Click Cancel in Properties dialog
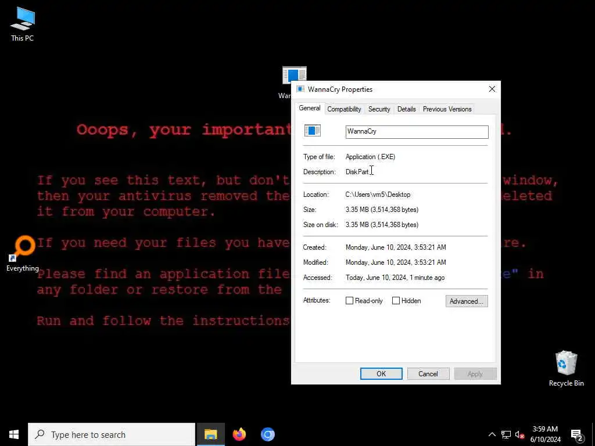 pyautogui.click(x=428, y=374)
